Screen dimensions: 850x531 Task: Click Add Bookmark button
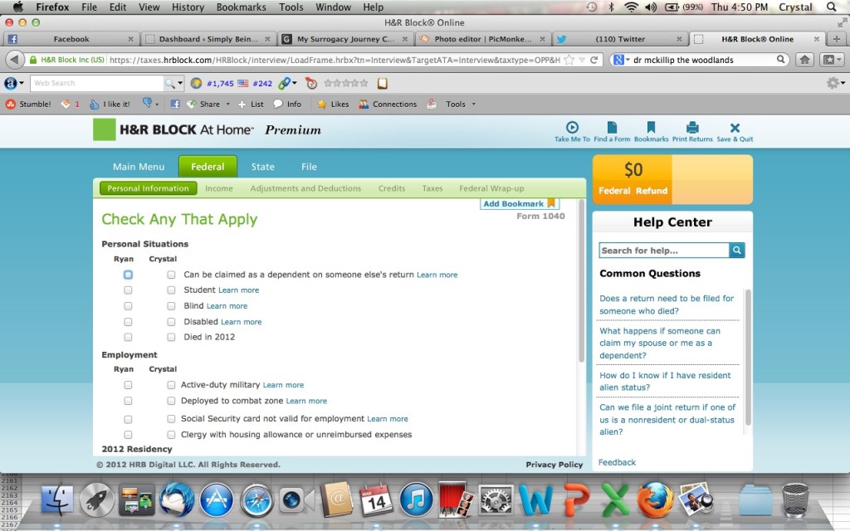520,204
